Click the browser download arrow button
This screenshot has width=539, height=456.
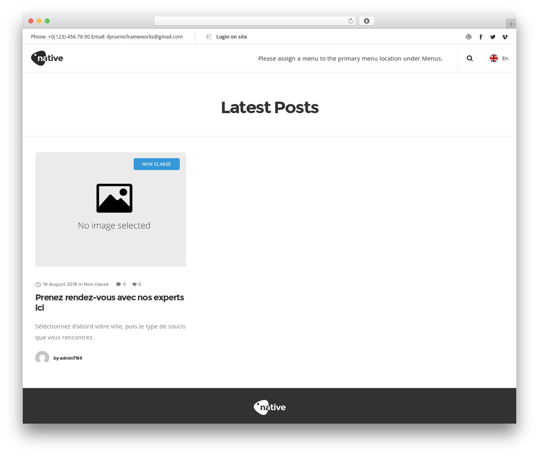coord(366,21)
